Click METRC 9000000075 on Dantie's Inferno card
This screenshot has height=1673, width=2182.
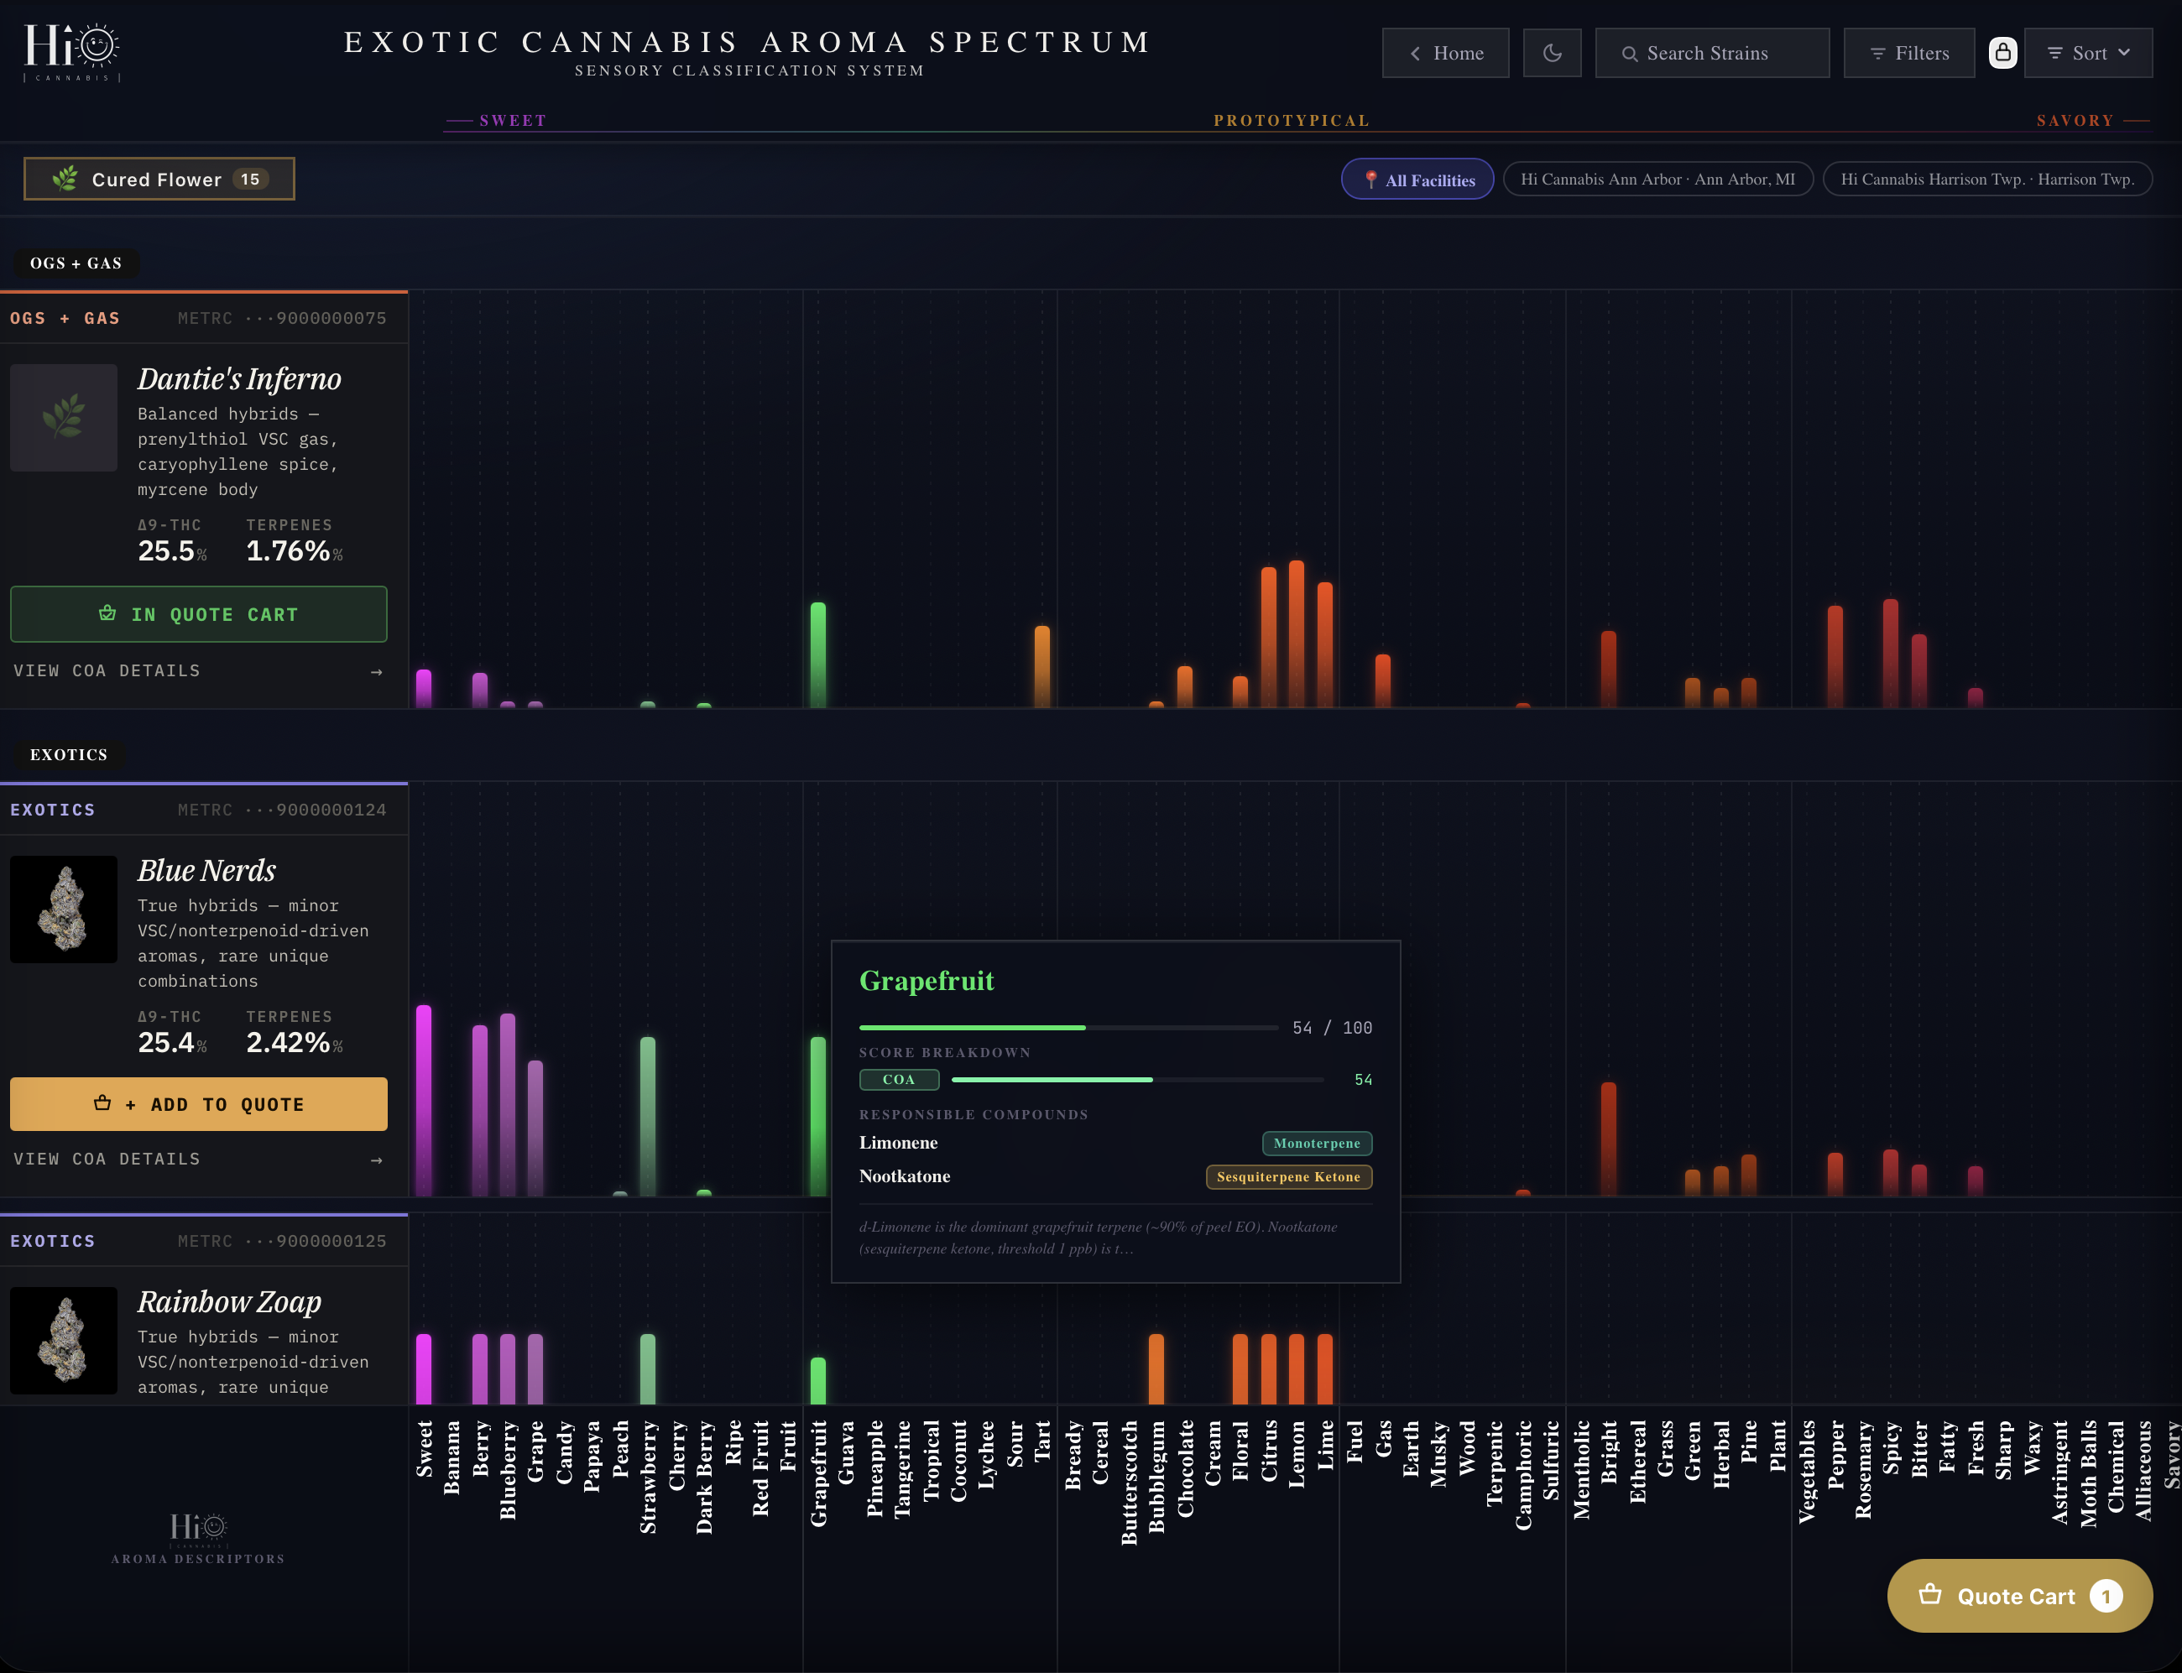point(282,319)
